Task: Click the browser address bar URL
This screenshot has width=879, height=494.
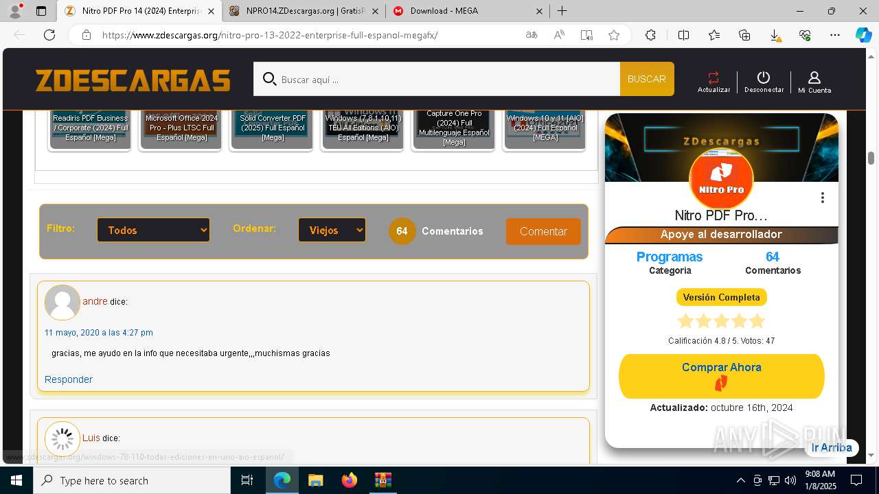Action: 269,35
